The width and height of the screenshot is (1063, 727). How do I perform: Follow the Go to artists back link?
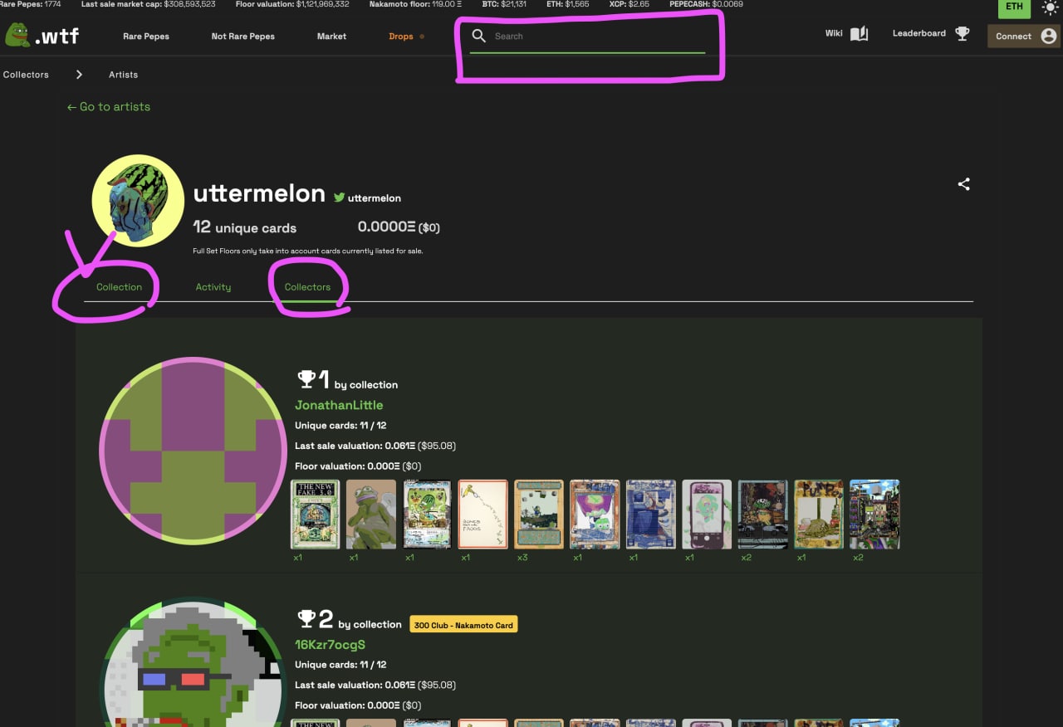[109, 107]
